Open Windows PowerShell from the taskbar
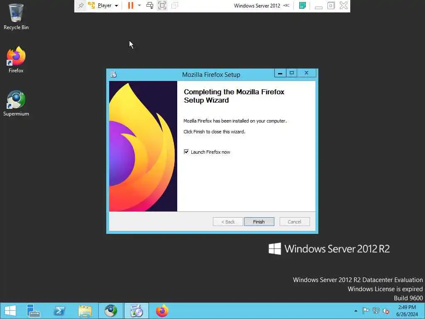Screen dimensions: 425x319 [x=59, y=311]
